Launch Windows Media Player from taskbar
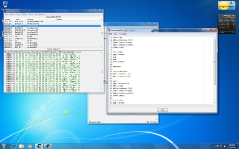Screen dimensions: 239x149 pos(31,145)
